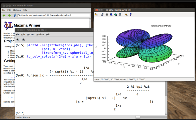Click console scrollbar down arrow
196x120 pixels.
pyautogui.click(x=166, y=114)
